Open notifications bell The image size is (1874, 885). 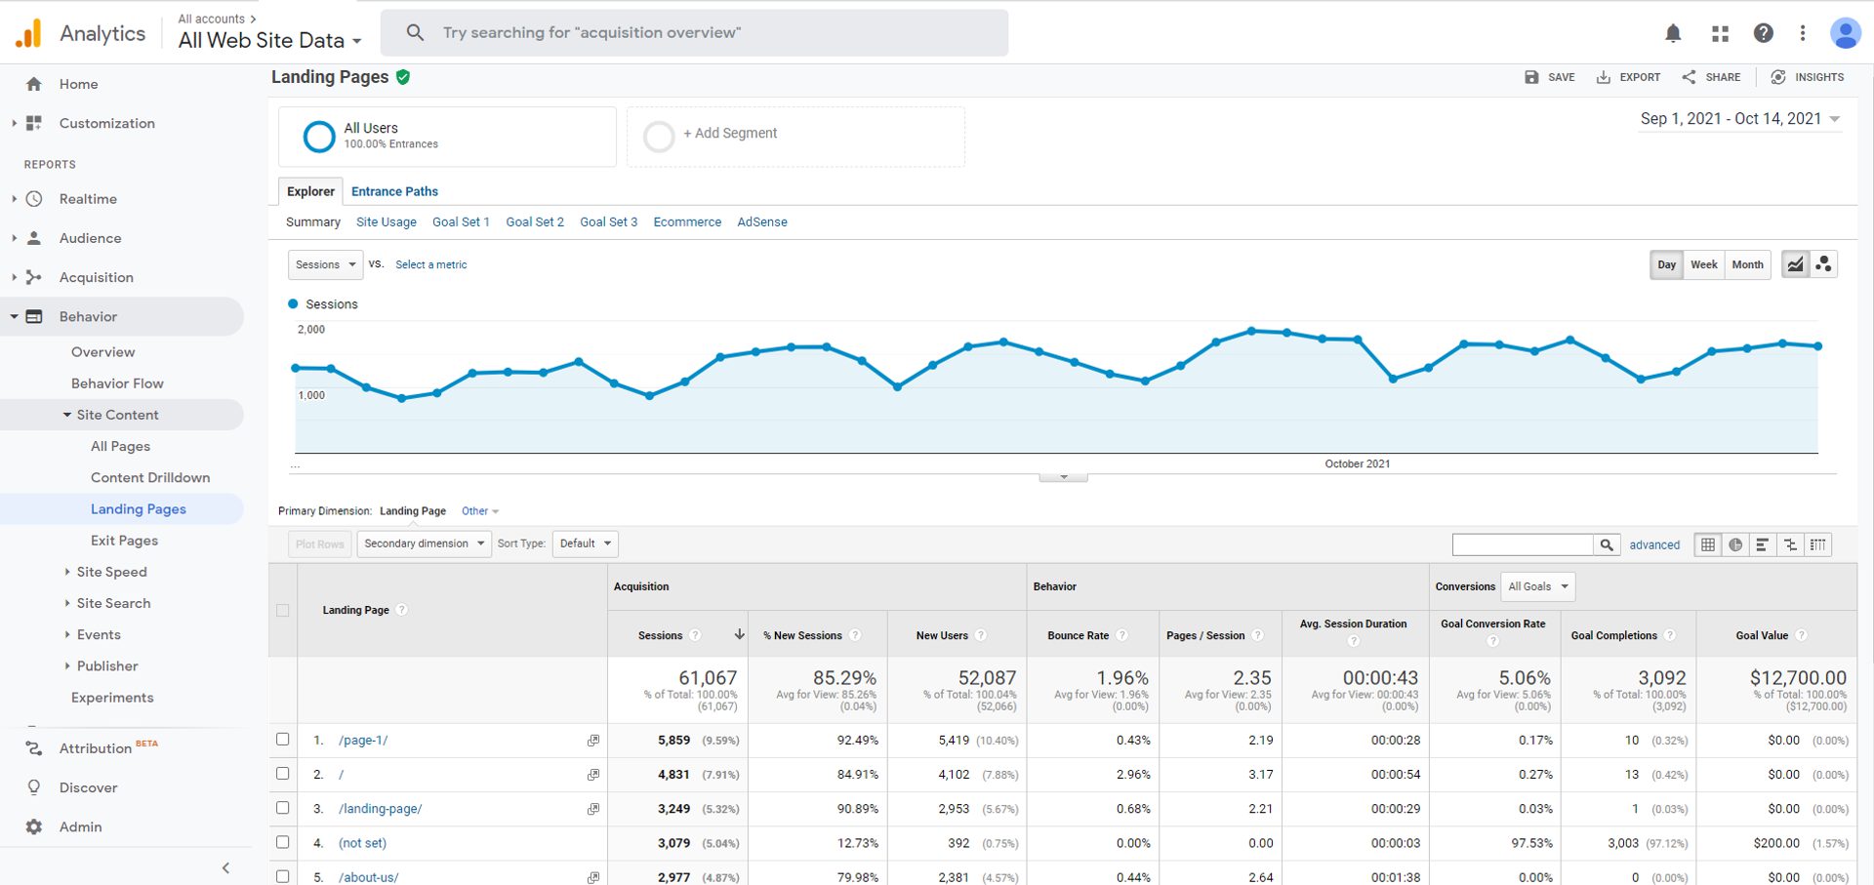1673,32
